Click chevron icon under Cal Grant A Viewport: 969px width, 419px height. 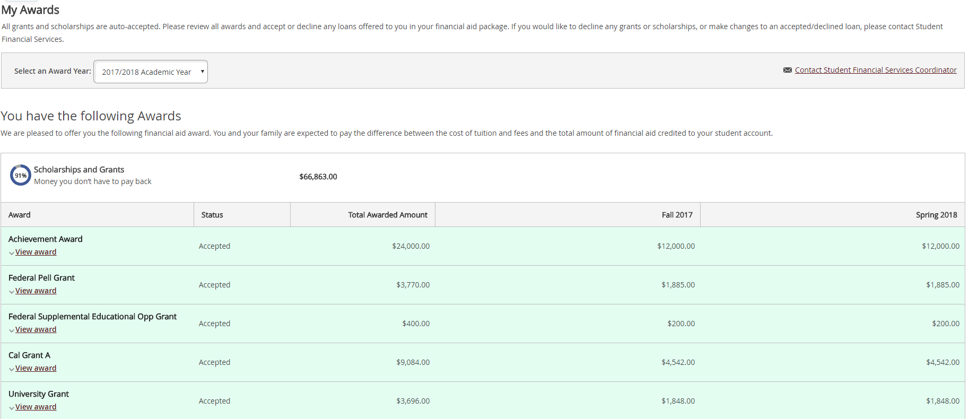point(12,369)
